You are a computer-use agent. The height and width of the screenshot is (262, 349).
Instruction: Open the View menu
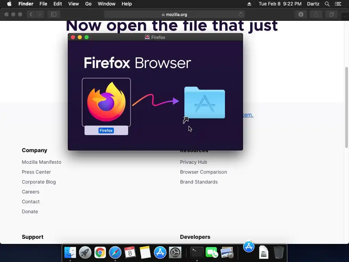click(74, 4)
